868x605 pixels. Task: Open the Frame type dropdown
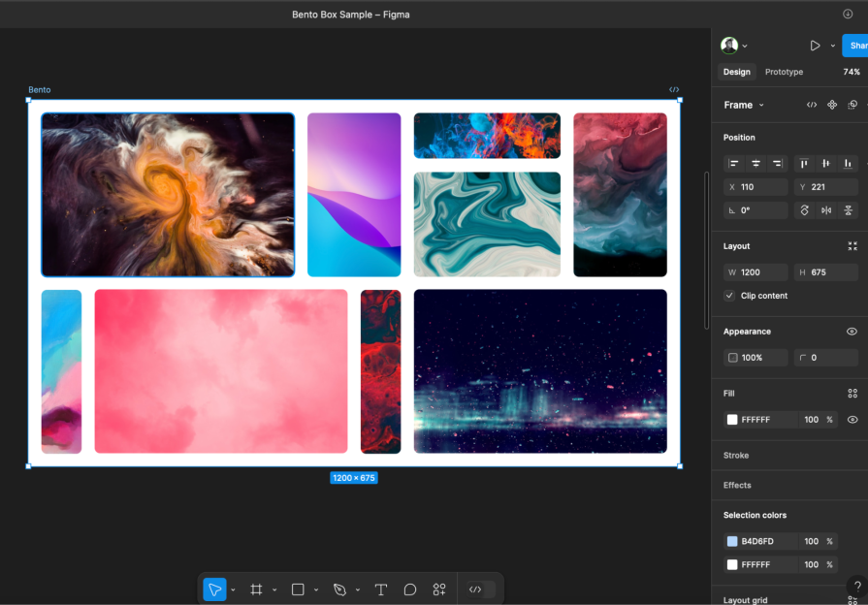[x=744, y=105]
